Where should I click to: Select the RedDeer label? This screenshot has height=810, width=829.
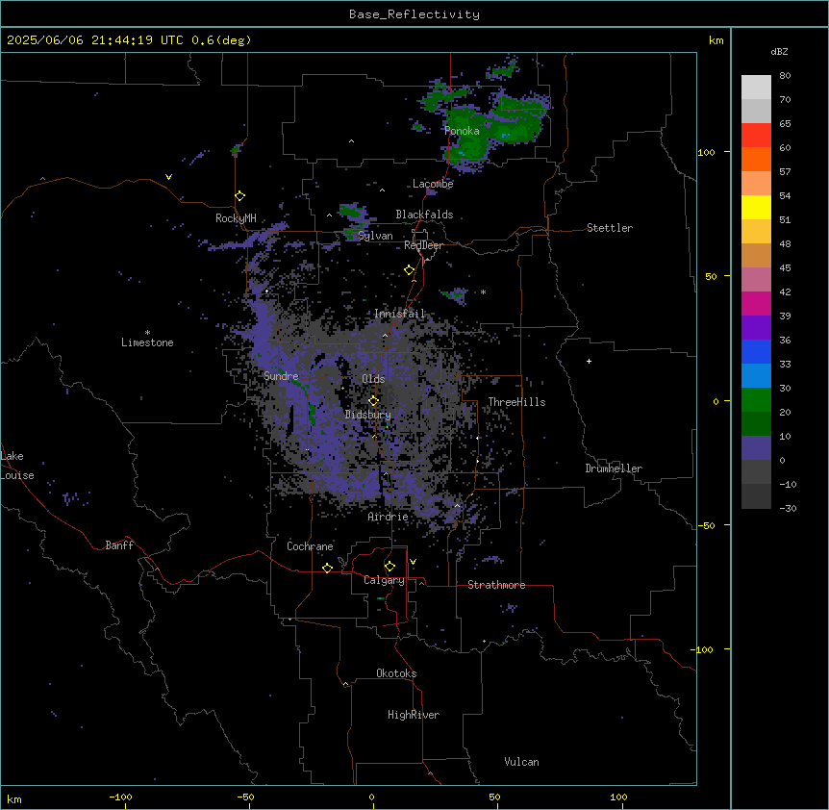pyautogui.click(x=423, y=245)
